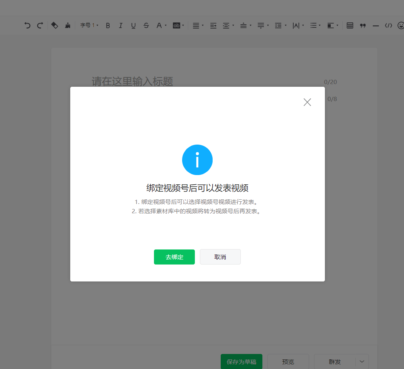This screenshot has height=369, width=404.
Task: Click the font color A icon
Action: pos(159,25)
